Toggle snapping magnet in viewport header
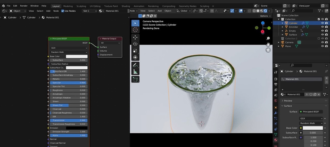 click(x=201, y=11)
